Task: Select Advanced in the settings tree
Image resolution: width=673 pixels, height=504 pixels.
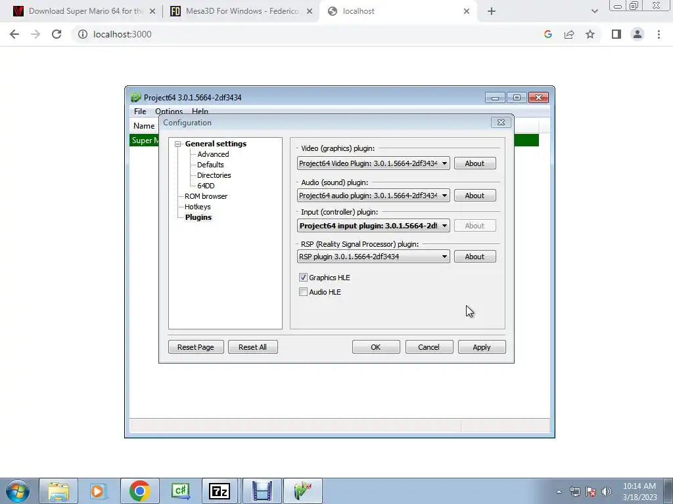Action: coord(213,154)
